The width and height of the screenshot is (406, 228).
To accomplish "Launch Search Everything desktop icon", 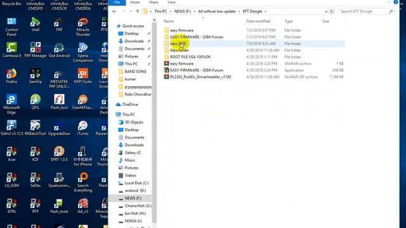I will point(83,182).
